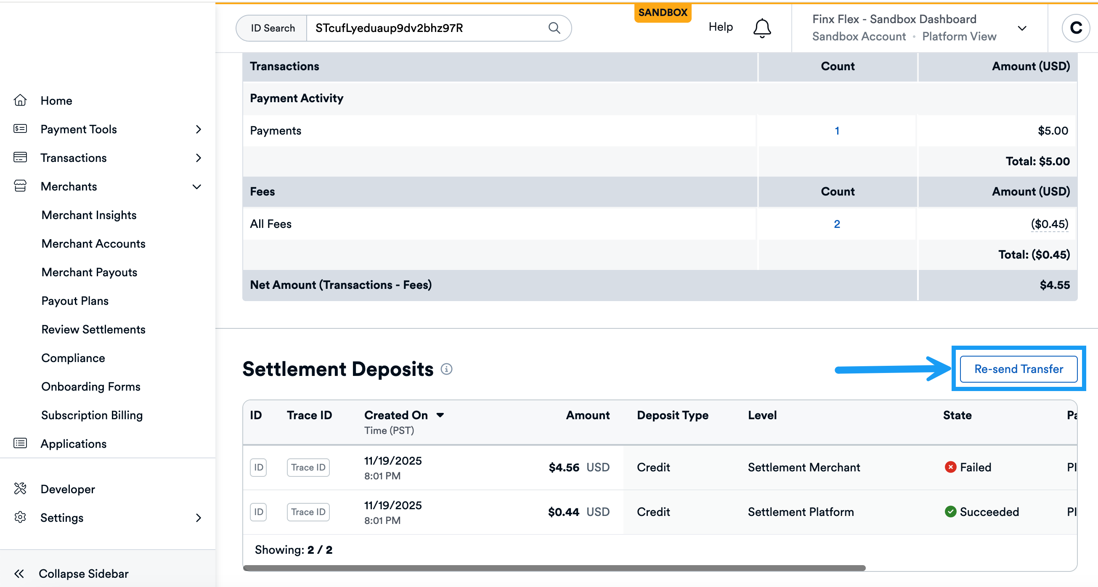Screen dimensions: 1098x587
Task: Click the Developer tools icon
Action: click(20, 489)
